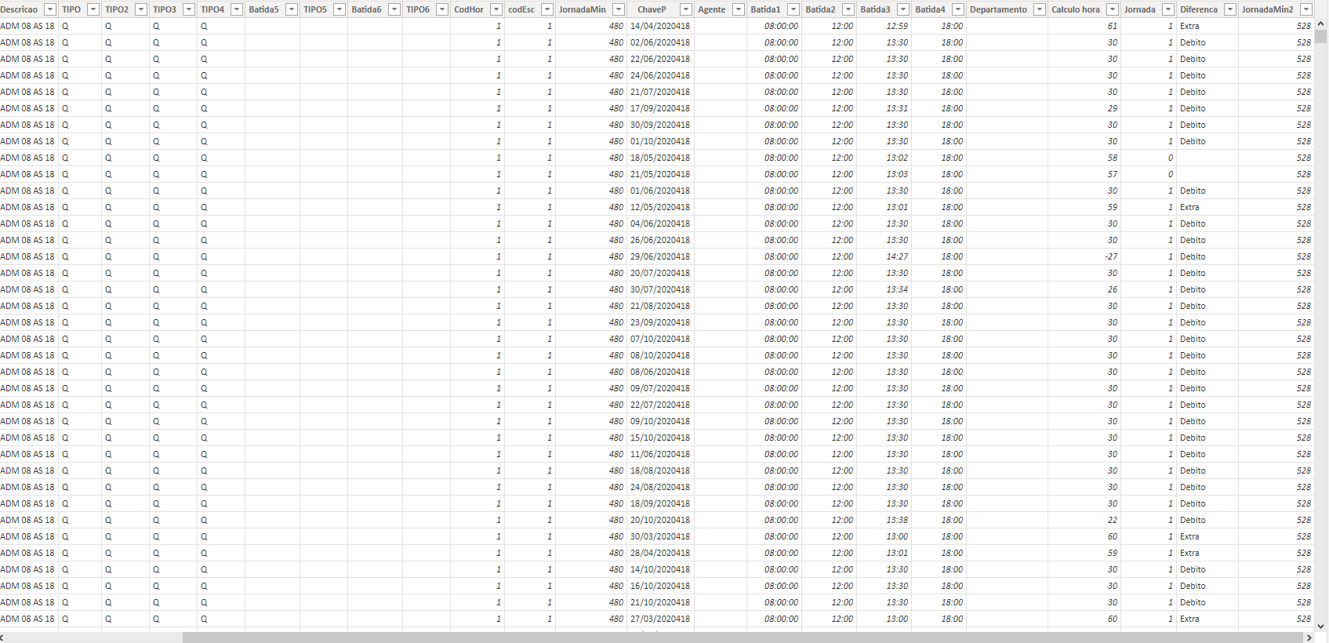Open the Batida1 column filter dropdown
This screenshot has height=643, width=1329.
pyautogui.click(x=793, y=9)
